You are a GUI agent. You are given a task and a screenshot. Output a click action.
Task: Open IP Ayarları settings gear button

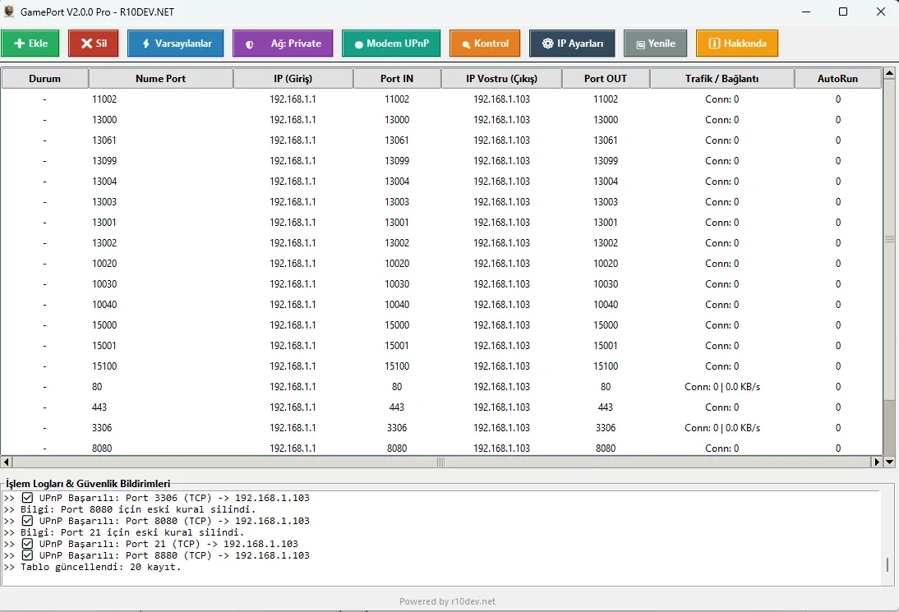tap(572, 44)
